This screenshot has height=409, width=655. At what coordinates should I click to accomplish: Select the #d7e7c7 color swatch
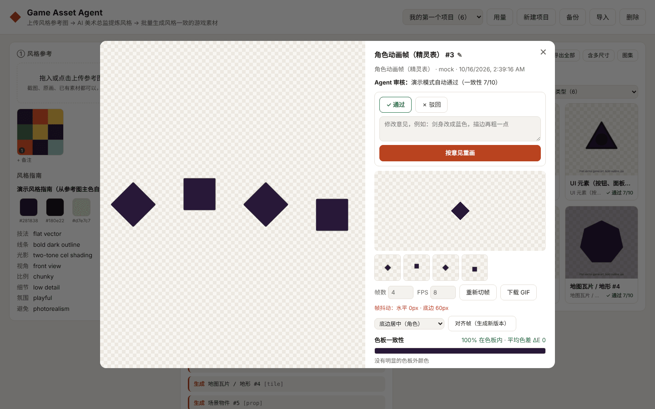click(81, 207)
